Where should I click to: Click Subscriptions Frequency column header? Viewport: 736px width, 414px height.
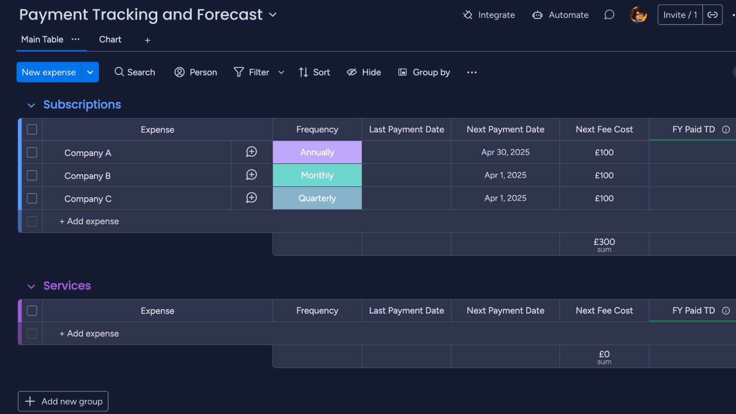[x=317, y=130]
